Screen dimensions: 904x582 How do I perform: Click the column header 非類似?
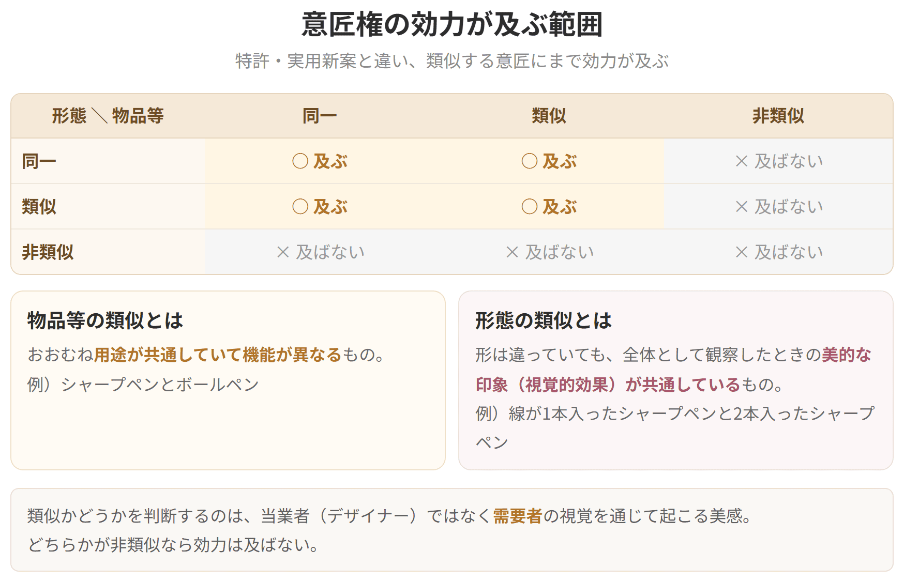(778, 116)
